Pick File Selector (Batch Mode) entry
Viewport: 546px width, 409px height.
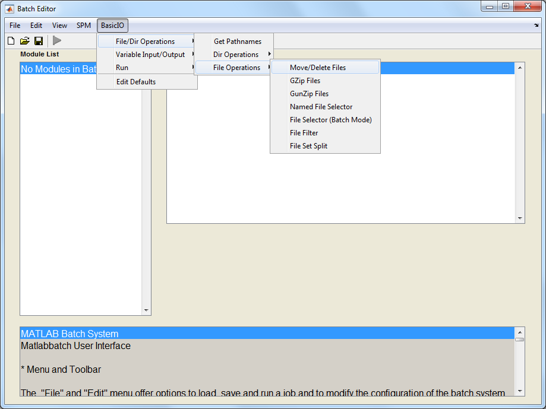click(x=330, y=120)
